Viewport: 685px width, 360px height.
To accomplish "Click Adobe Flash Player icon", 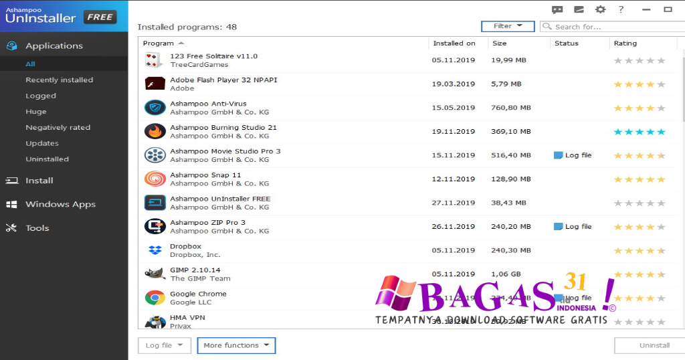I will [155, 84].
